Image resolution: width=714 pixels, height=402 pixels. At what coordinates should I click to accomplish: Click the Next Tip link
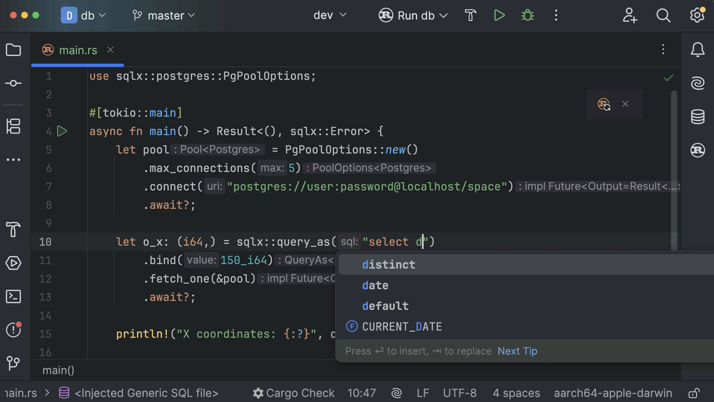pyautogui.click(x=517, y=351)
